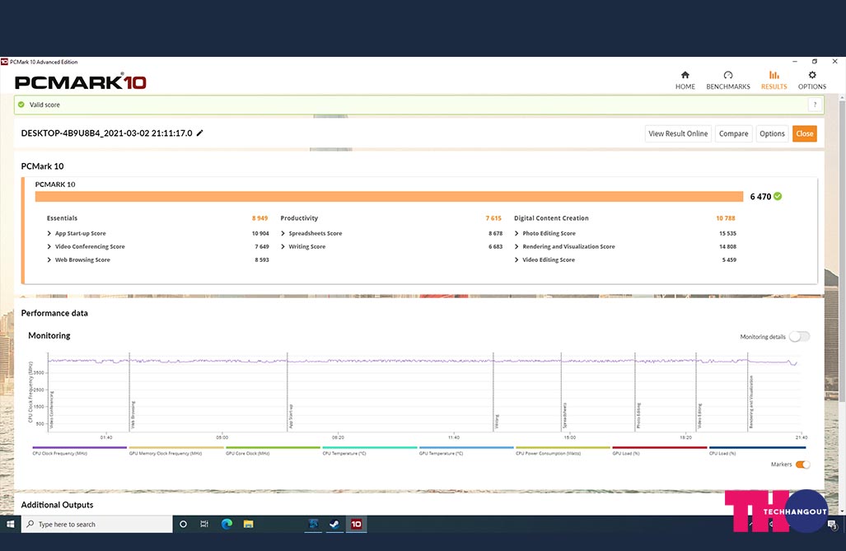
Task: Click the blue app icon left of Steam
Action: pos(313,524)
